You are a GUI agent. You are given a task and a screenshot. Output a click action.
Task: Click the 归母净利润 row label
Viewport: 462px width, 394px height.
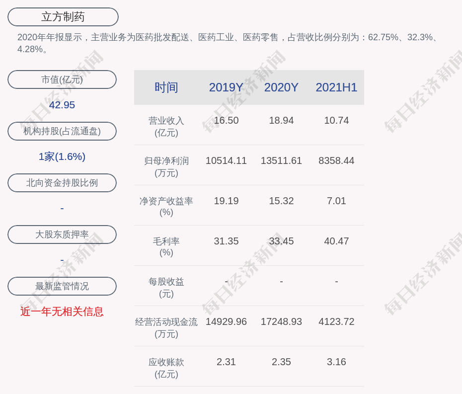tap(166, 166)
